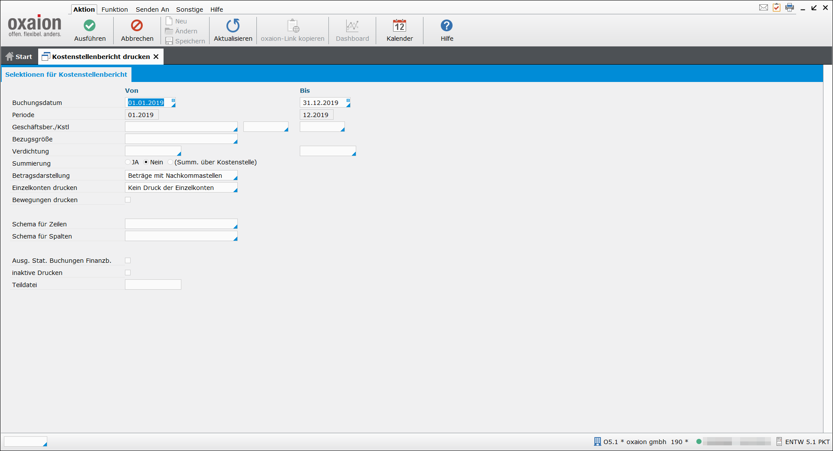833x451 pixels.
Task: Click the blue Hilfe question icon
Action: pyautogui.click(x=446, y=26)
